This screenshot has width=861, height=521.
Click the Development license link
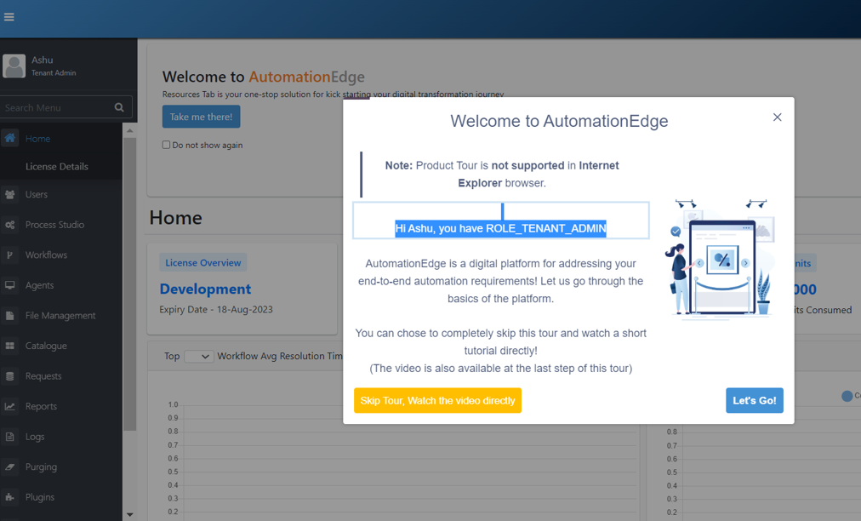(205, 289)
